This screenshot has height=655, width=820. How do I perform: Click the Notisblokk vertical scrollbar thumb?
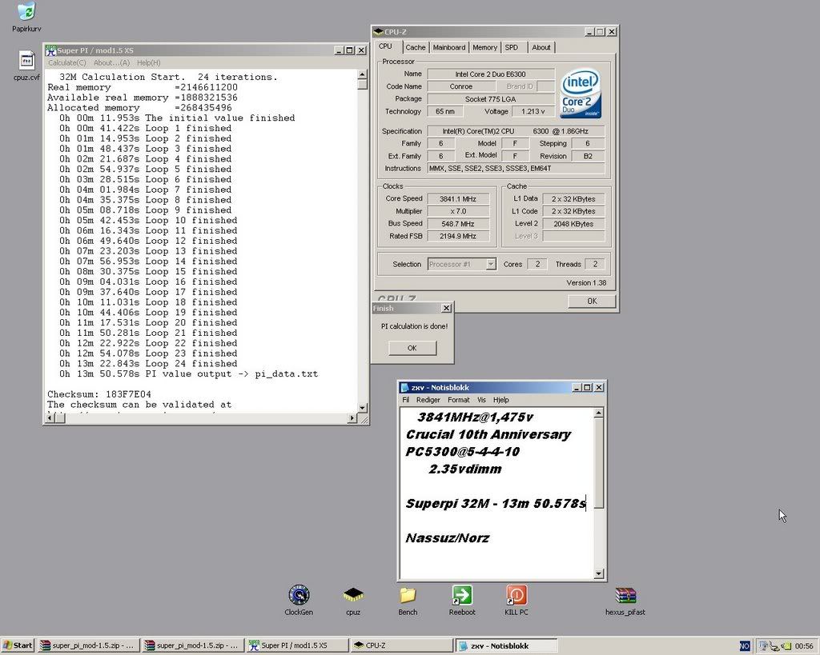pyautogui.click(x=599, y=463)
